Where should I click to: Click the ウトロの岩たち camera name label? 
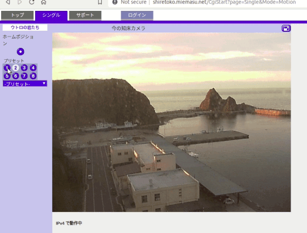25,27
